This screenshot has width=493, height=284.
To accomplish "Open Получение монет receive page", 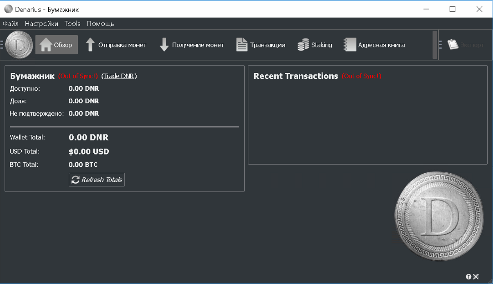I will click(192, 45).
